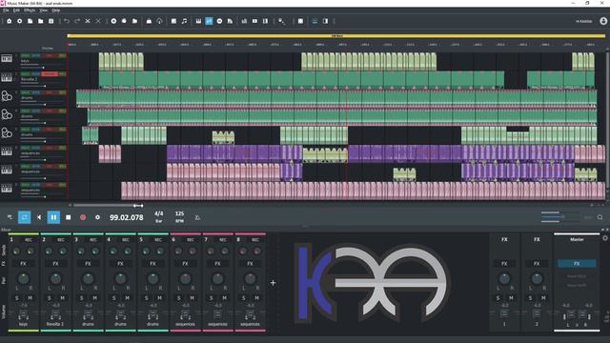
Task: Click the search key toolbar icon
Action: click(281, 21)
